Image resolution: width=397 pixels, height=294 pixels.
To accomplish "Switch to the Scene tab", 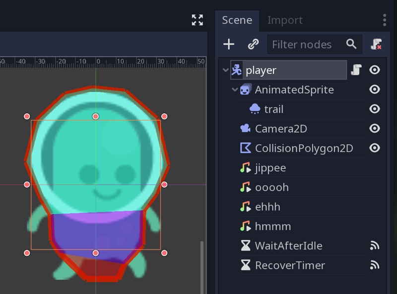I will (237, 20).
